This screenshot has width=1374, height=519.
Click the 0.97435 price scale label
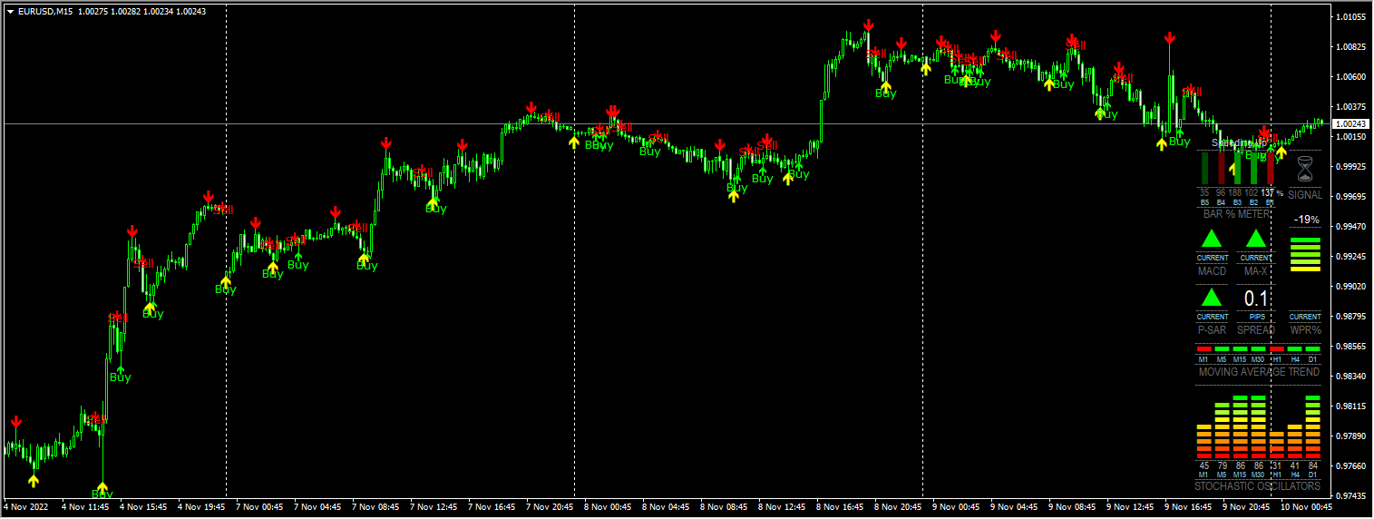point(1352,496)
